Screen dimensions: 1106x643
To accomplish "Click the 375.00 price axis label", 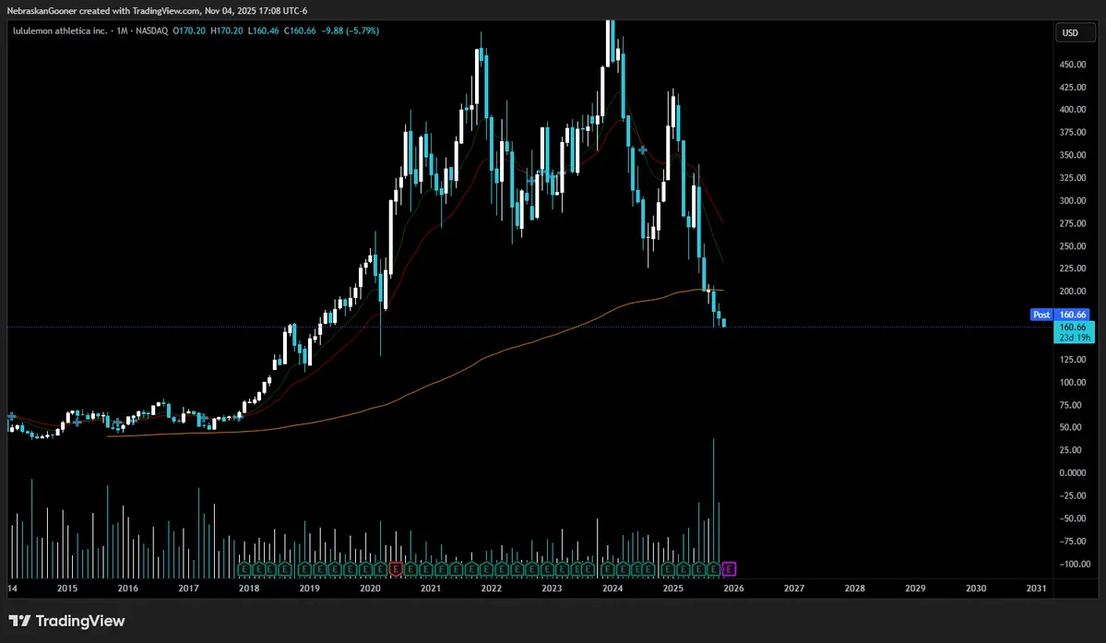I will (1072, 133).
